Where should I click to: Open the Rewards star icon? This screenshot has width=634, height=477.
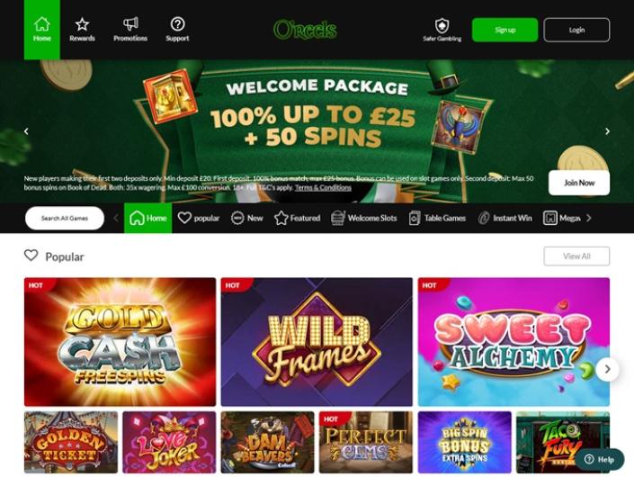[x=82, y=24]
